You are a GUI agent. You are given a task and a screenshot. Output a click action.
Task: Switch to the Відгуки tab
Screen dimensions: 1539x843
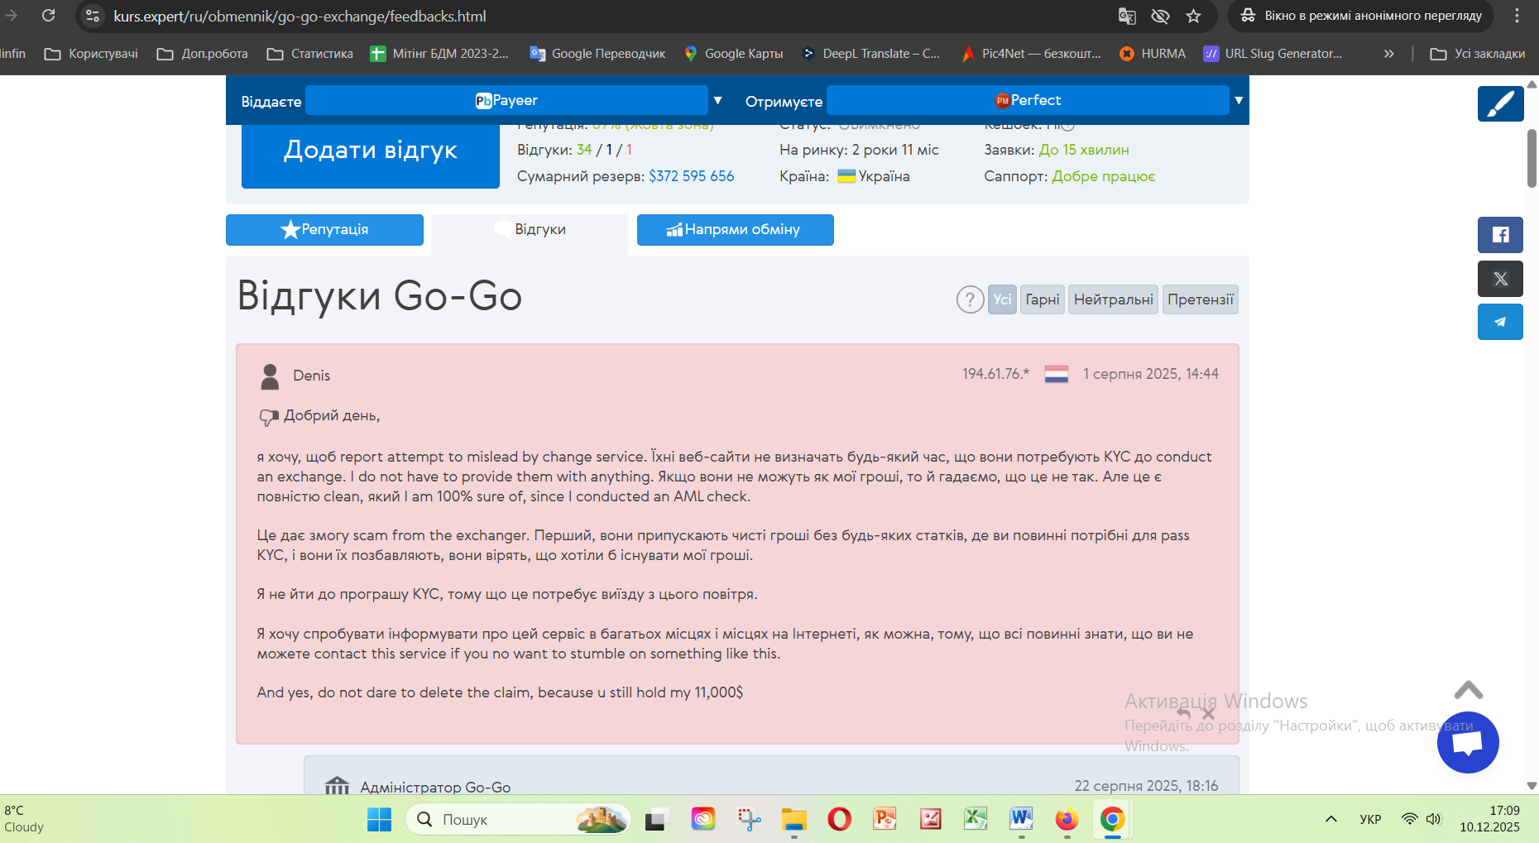tap(530, 230)
